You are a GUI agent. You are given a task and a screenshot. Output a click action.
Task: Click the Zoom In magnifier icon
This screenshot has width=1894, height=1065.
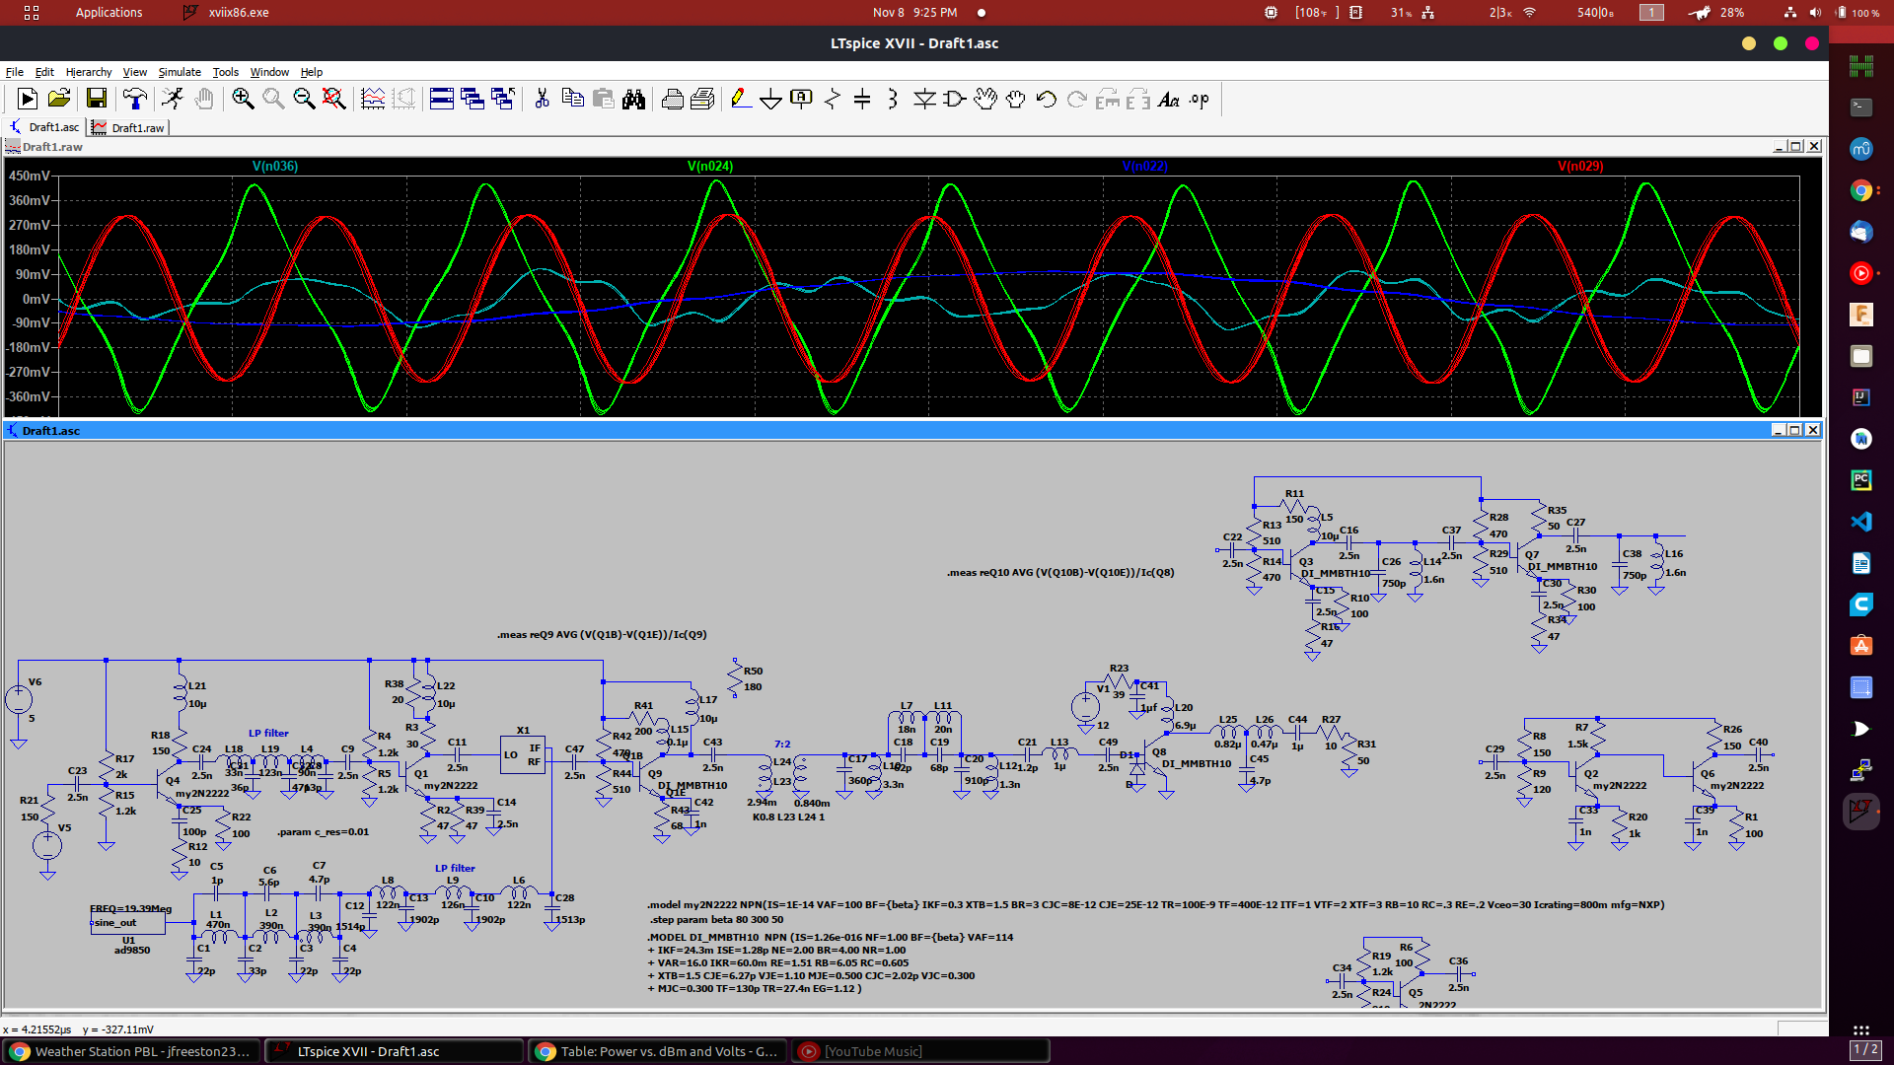(243, 99)
